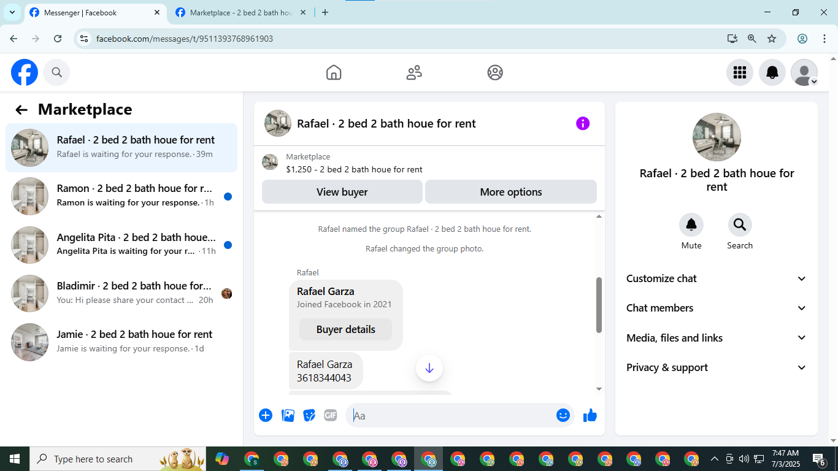Send a thumbs-up like
Image resolution: width=838 pixels, height=471 pixels.
(590, 416)
